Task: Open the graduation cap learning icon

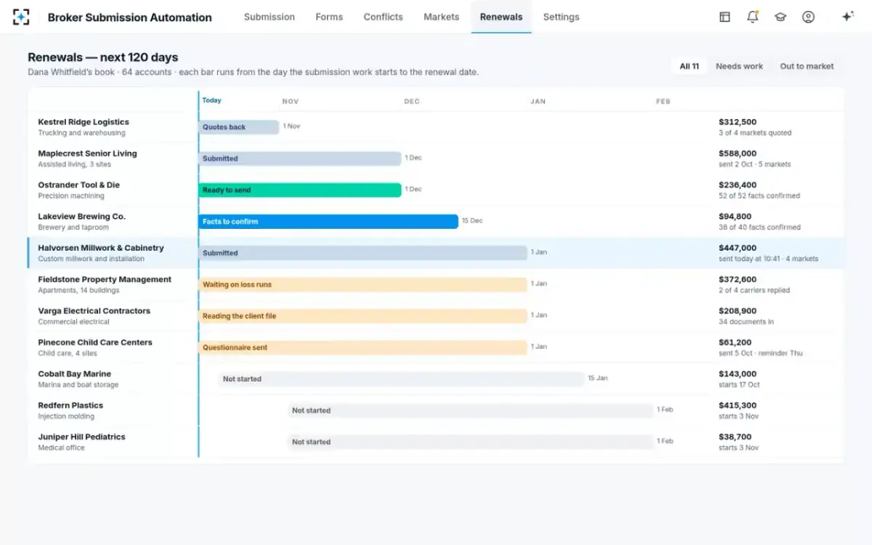Action: coord(780,17)
